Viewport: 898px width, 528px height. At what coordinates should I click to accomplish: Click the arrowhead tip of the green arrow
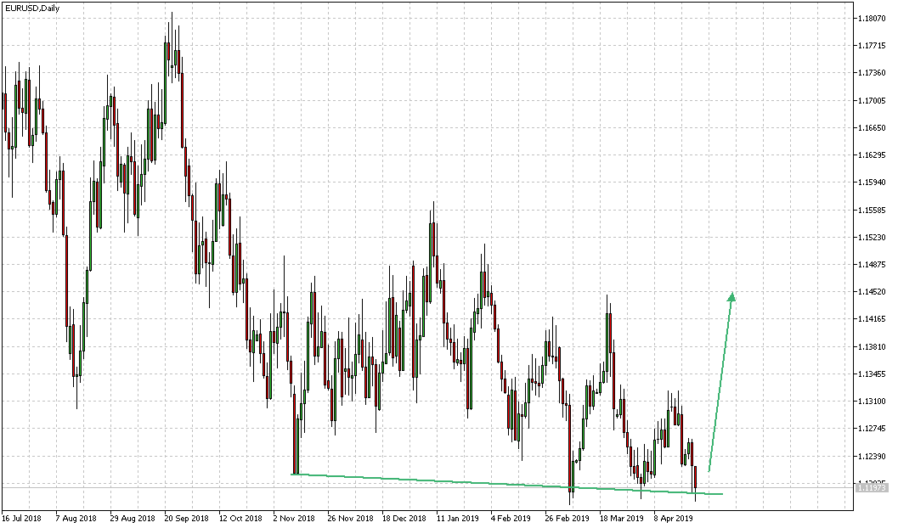point(732,295)
